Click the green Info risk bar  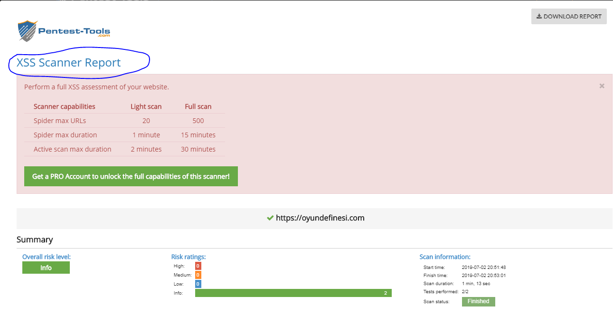[293, 293]
